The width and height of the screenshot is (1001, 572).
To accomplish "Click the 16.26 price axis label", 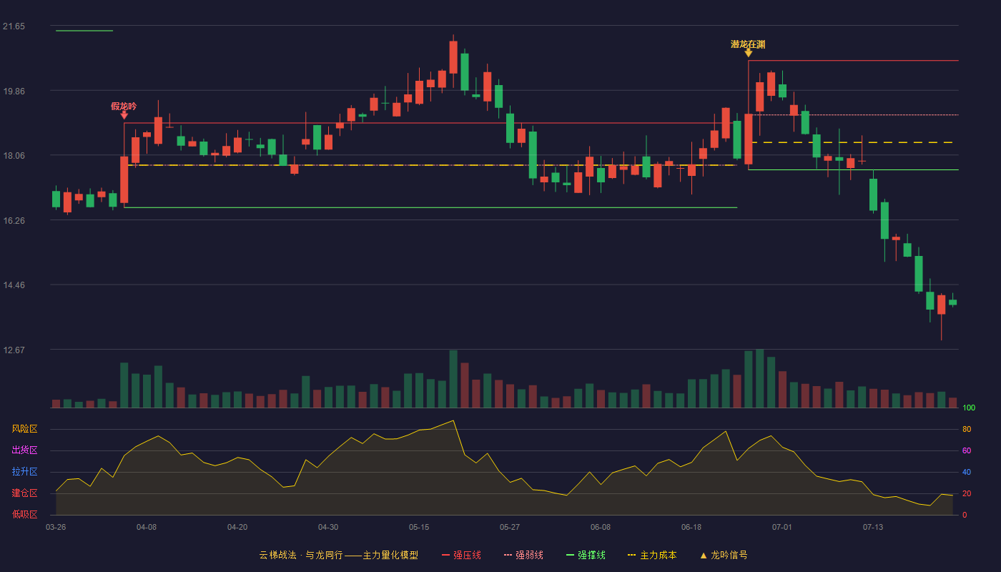I will pyautogui.click(x=14, y=221).
